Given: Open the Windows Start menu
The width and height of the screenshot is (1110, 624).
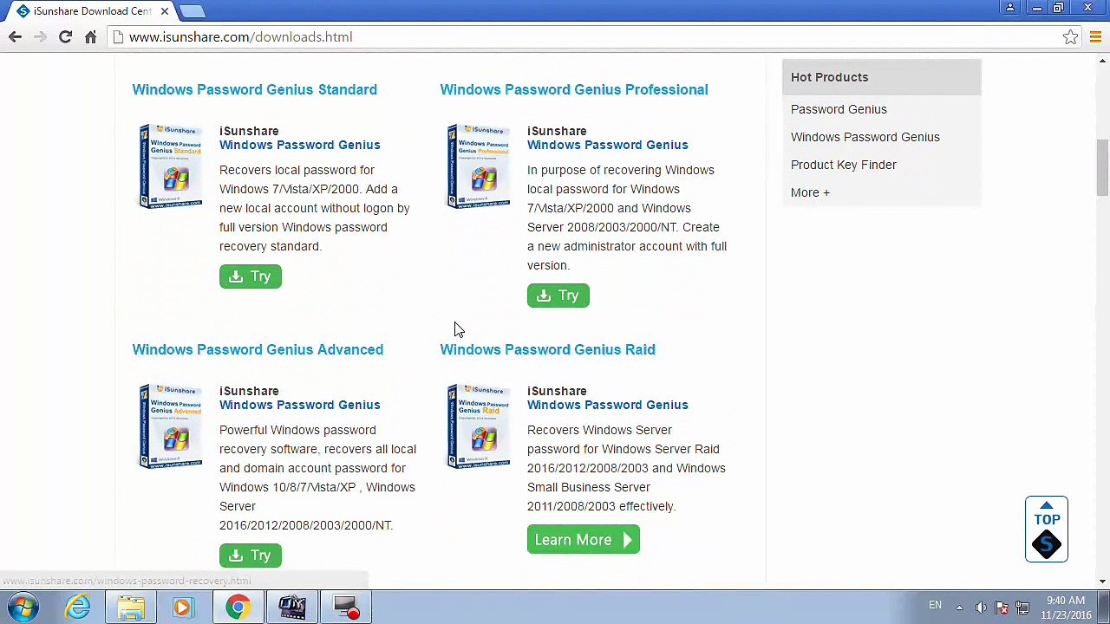Looking at the screenshot, I should click(23, 607).
